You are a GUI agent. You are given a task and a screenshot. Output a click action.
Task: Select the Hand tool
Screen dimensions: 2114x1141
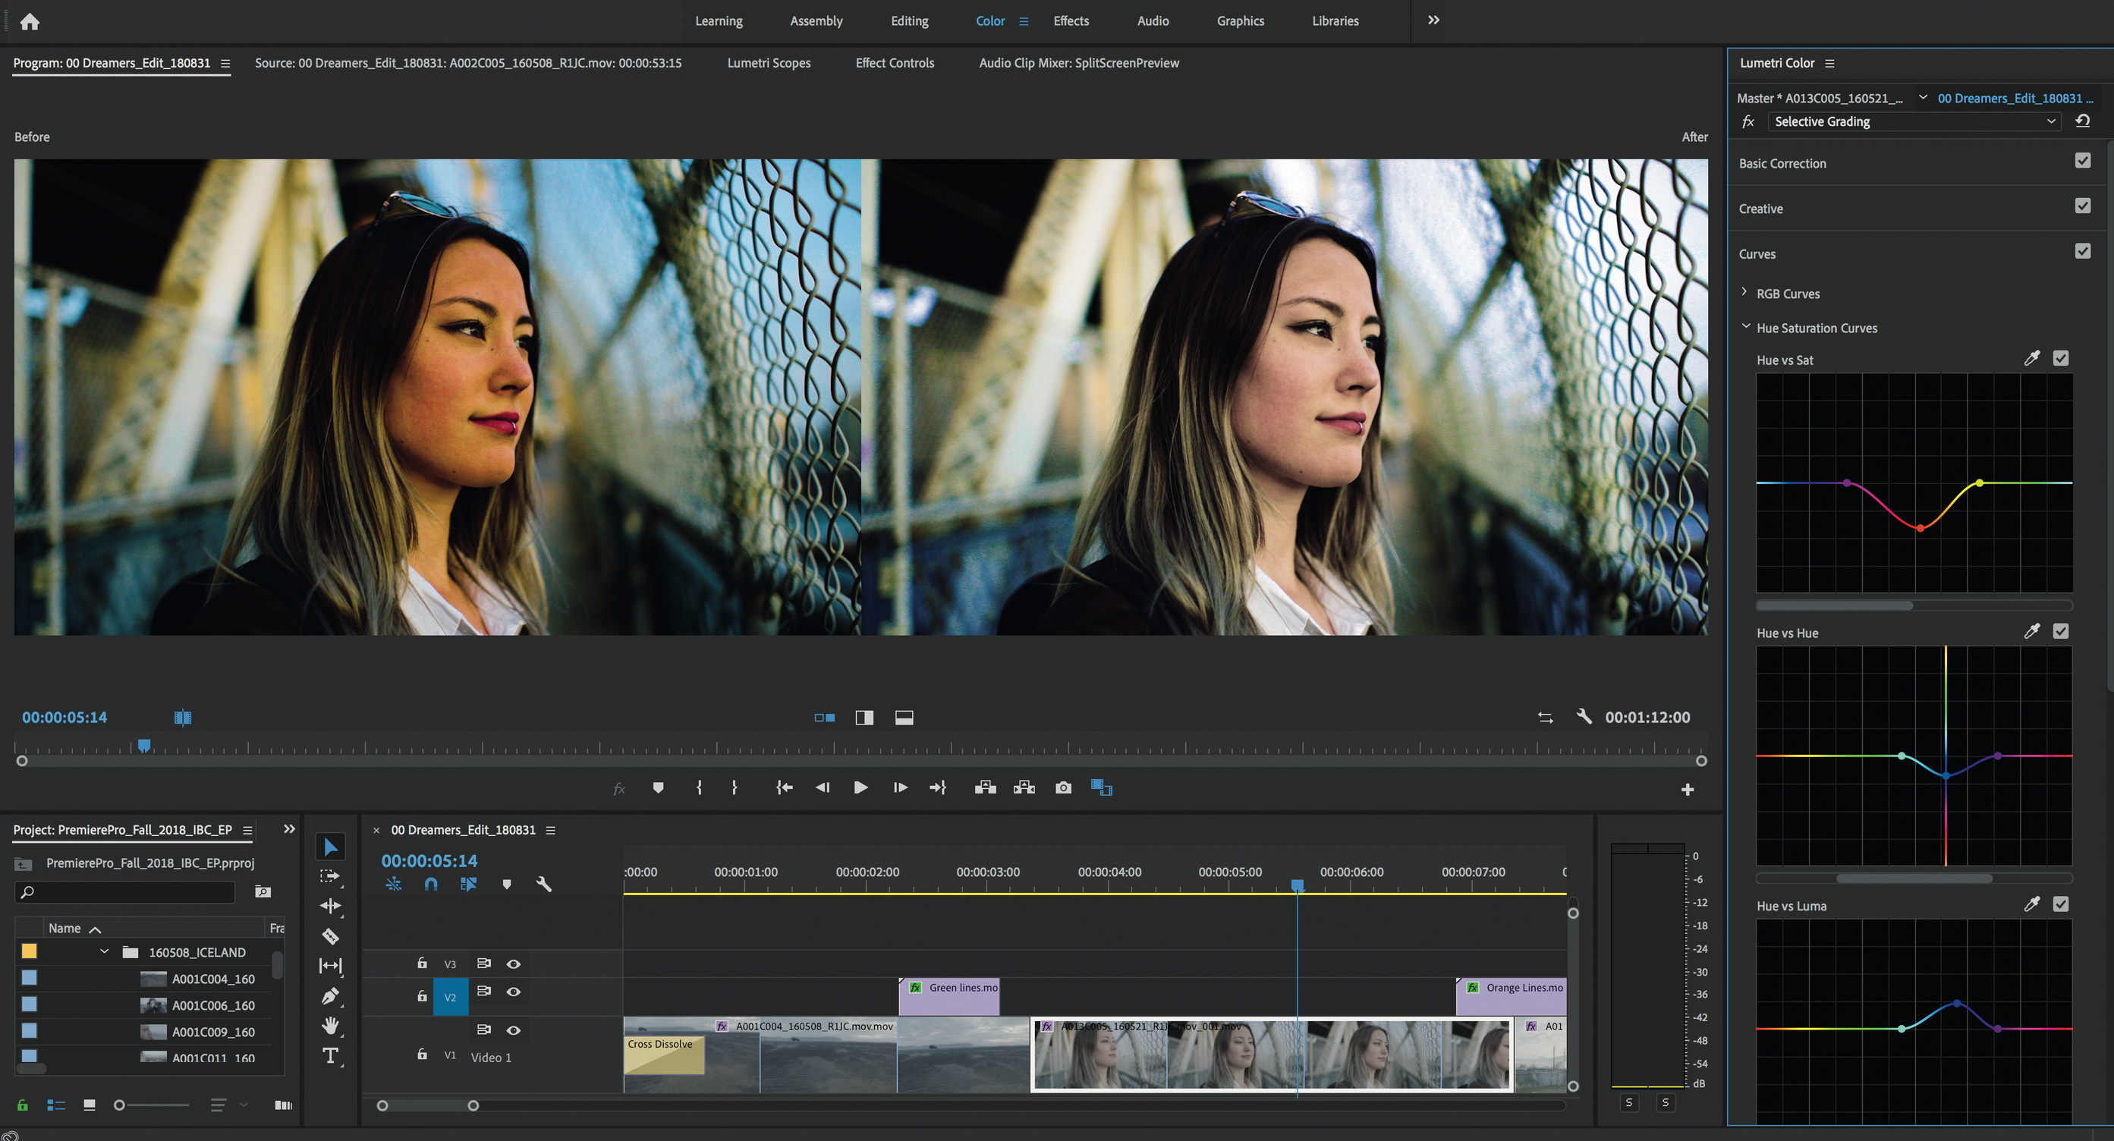pos(331,1026)
